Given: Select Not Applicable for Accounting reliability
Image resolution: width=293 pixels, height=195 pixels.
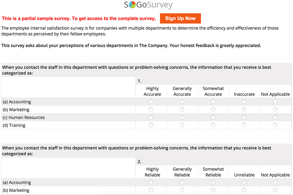Looking at the screenshot, I should click(275, 182).
